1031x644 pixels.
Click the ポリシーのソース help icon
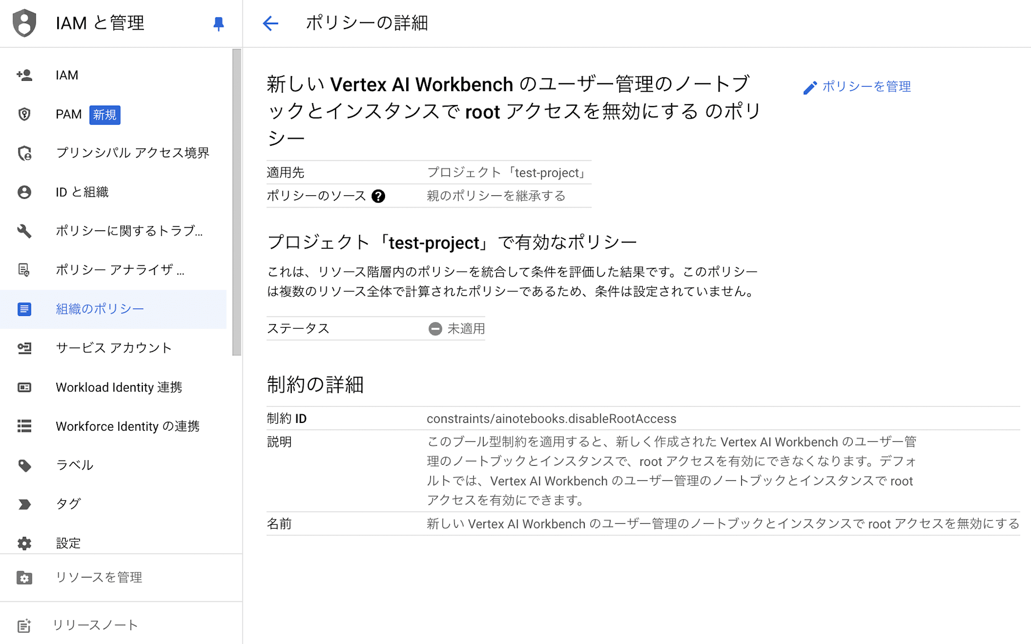pyautogui.click(x=378, y=196)
